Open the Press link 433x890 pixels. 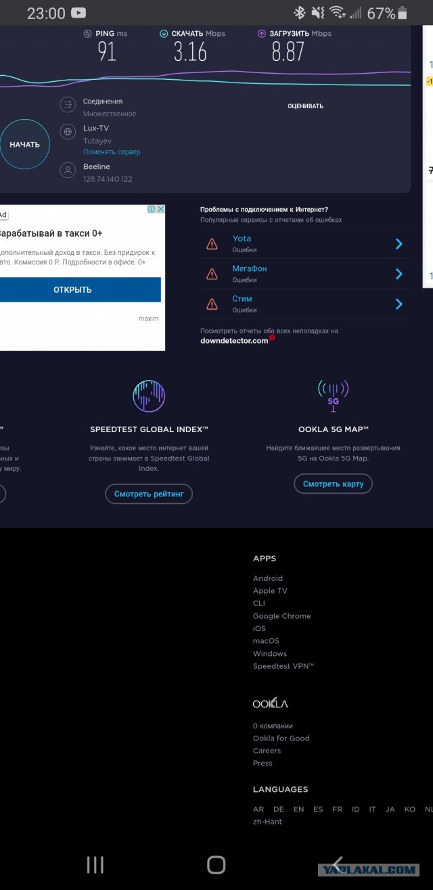click(x=263, y=763)
